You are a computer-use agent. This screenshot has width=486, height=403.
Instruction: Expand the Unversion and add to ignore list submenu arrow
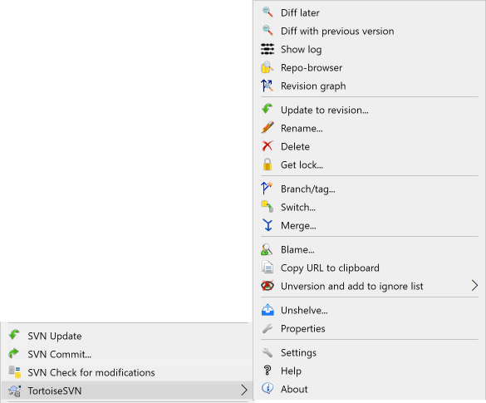click(x=474, y=286)
